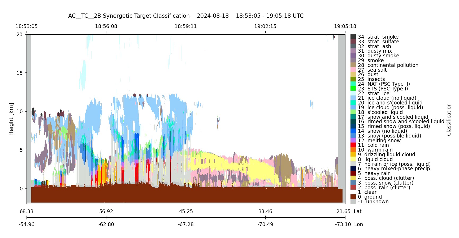This screenshot has width=459, height=238.
Task: Click the ice cloud (no liquid) swatch
Action: (353, 98)
